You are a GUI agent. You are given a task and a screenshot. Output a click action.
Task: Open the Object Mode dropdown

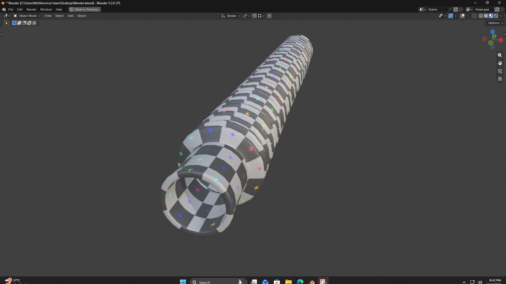pos(27,16)
